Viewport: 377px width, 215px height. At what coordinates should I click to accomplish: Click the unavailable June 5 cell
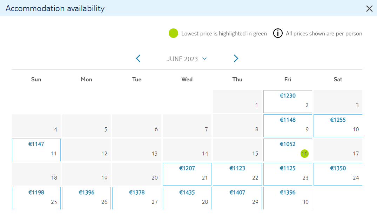(86, 126)
